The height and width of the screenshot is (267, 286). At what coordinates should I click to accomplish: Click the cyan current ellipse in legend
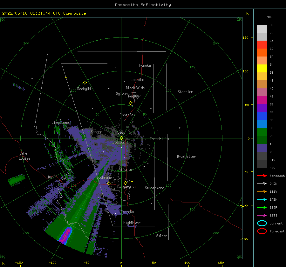pyautogui.click(x=262, y=223)
